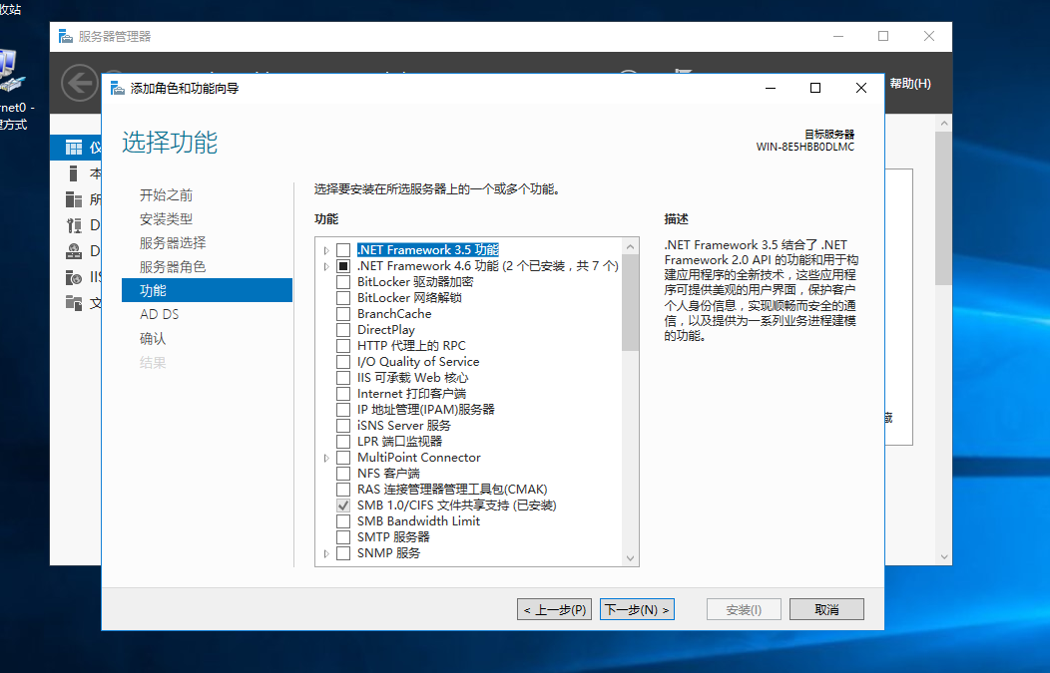Expand .NET Framework 3.5 功能 tree node
This screenshot has height=673, width=1050.
point(326,250)
